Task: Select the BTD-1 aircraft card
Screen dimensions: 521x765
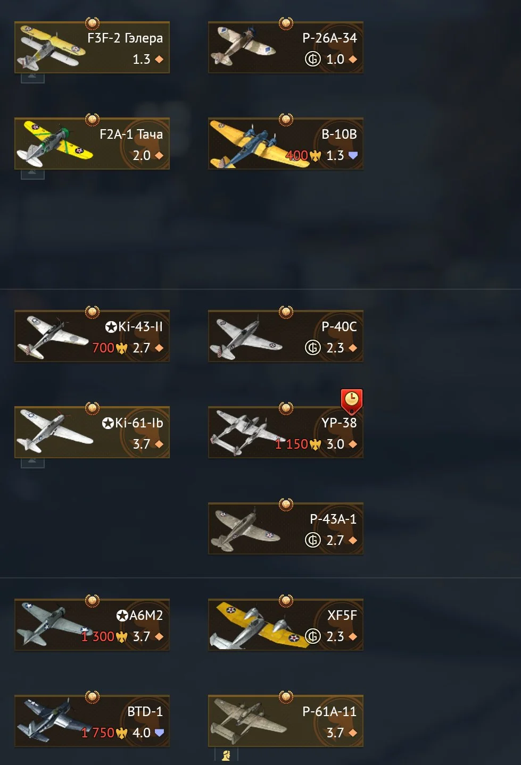Action: coord(92,721)
